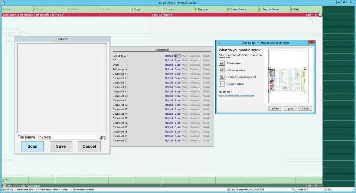The width and height of the screenshot is (356, 193).
Task: Click Scan for Document 20
Action: [x=177, y=141]
